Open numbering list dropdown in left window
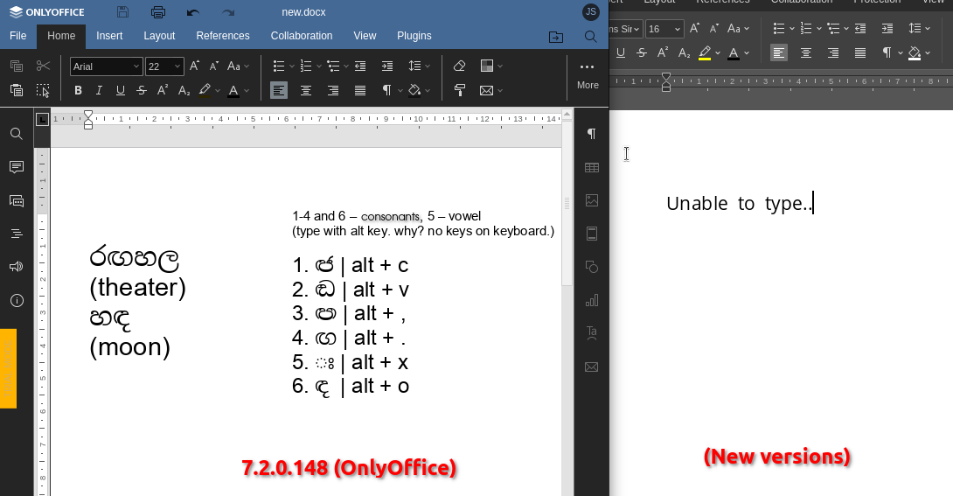This screenshot has height=496, width=953. (x=318, y=66)
